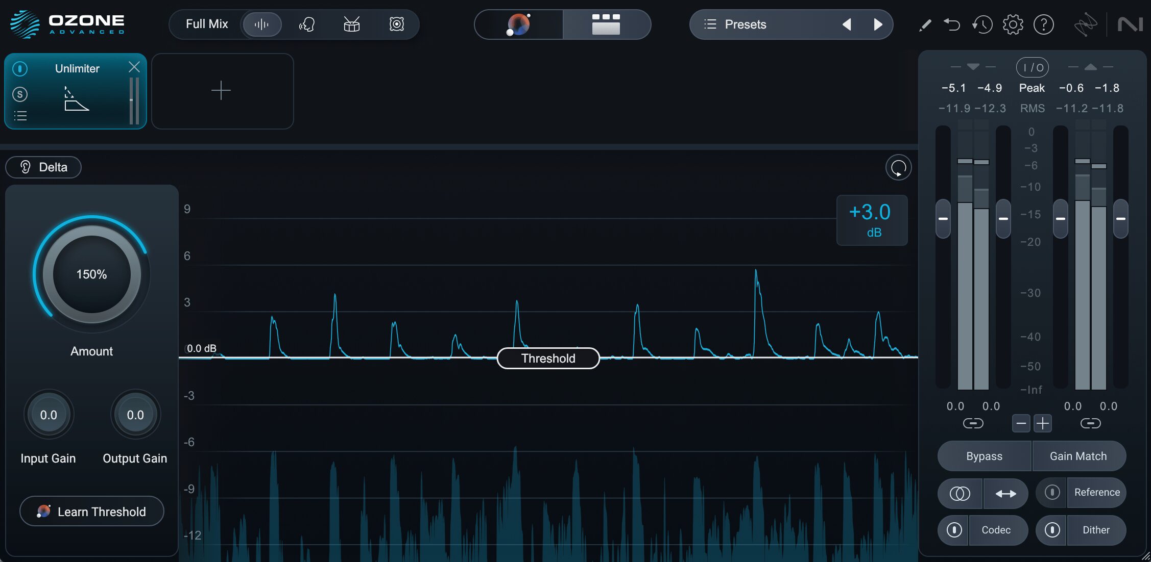Click the Full Mix label
The height and width of the screenshot is (562, 1151).
tap(207, 24)
